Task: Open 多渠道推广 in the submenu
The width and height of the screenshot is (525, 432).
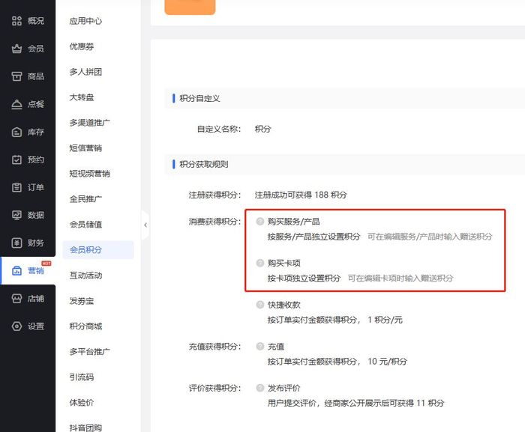Action: click(90, 123)
